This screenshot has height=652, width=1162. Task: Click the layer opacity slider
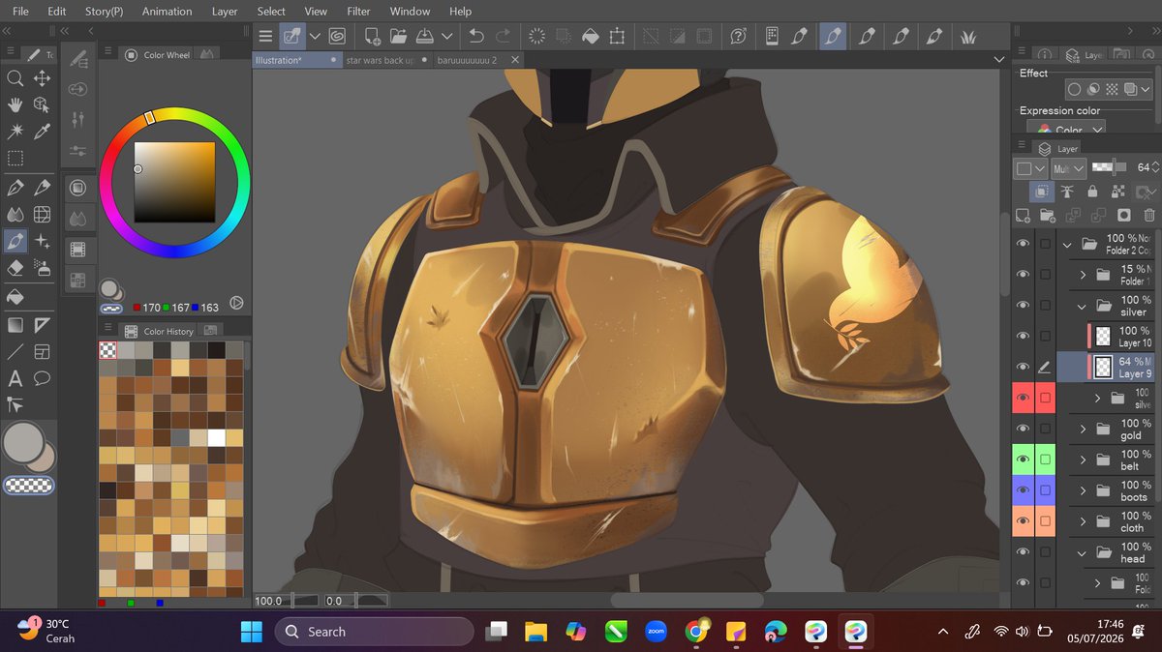tap(1110, 167)
